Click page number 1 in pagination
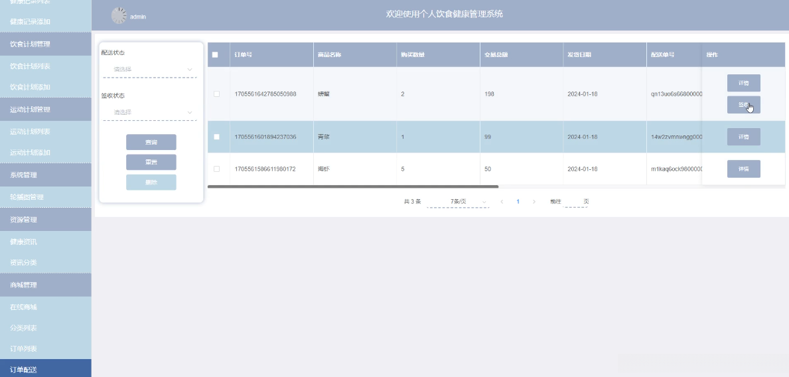The height and width of the screenshot is (377, 789). pyautogui.click(x=518, y=202)
